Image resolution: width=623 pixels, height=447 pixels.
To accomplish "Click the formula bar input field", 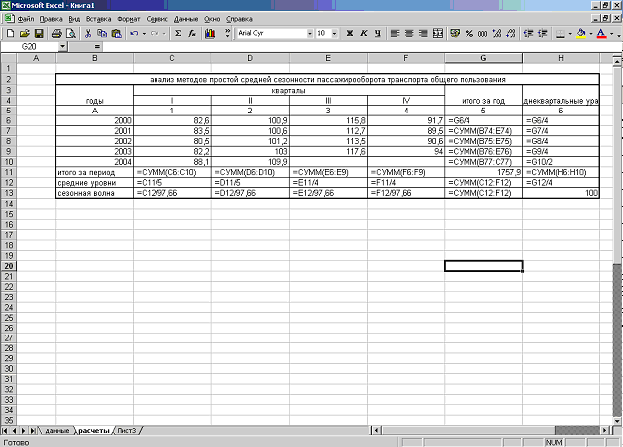I will coord(349,47).
